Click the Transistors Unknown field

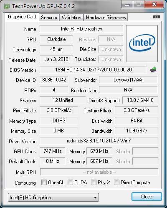point(111,59)
